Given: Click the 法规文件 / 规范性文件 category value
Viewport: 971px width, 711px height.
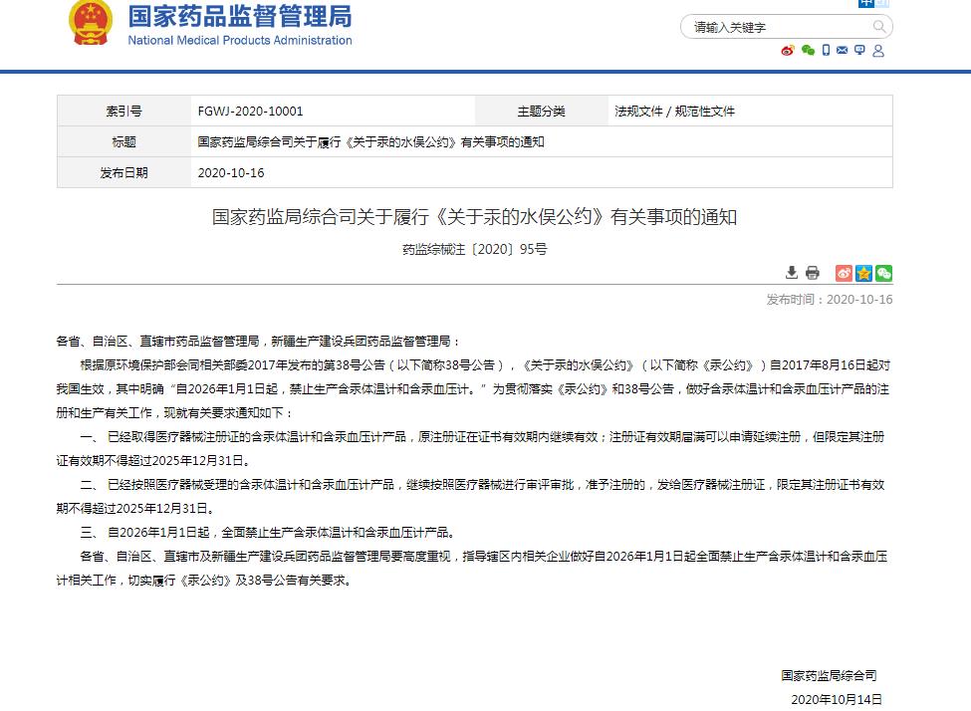Looking at the screenshot, I should 674,111.
